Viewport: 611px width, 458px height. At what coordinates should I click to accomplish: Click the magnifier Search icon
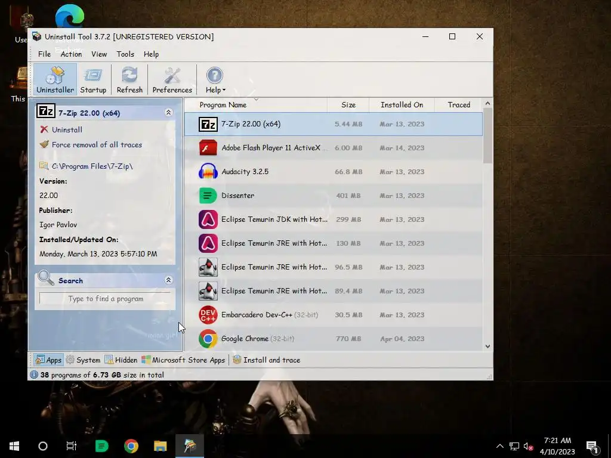click(46, 278)
